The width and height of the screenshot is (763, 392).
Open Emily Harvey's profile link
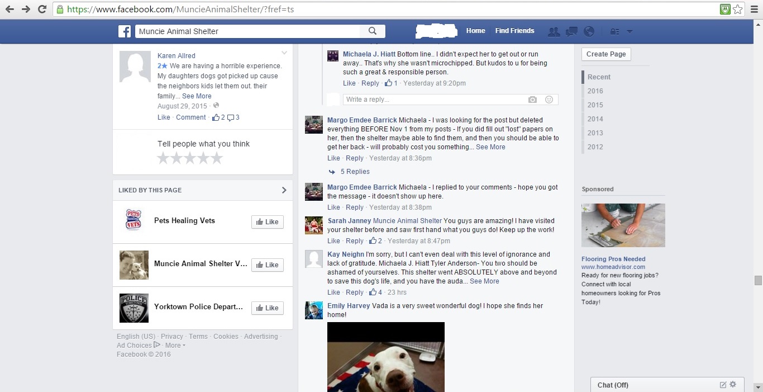coord(348,306)
